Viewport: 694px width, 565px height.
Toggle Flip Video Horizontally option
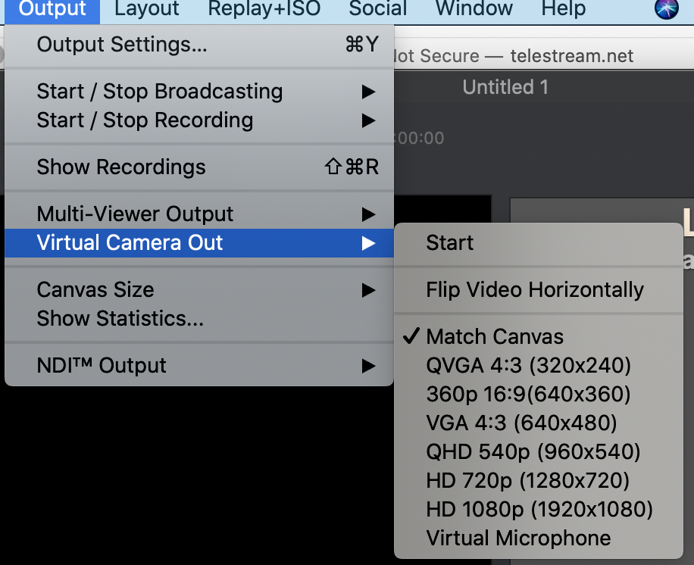tap(539, 290)
